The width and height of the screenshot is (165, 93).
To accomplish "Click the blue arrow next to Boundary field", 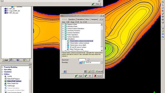I will coord(80,63).
